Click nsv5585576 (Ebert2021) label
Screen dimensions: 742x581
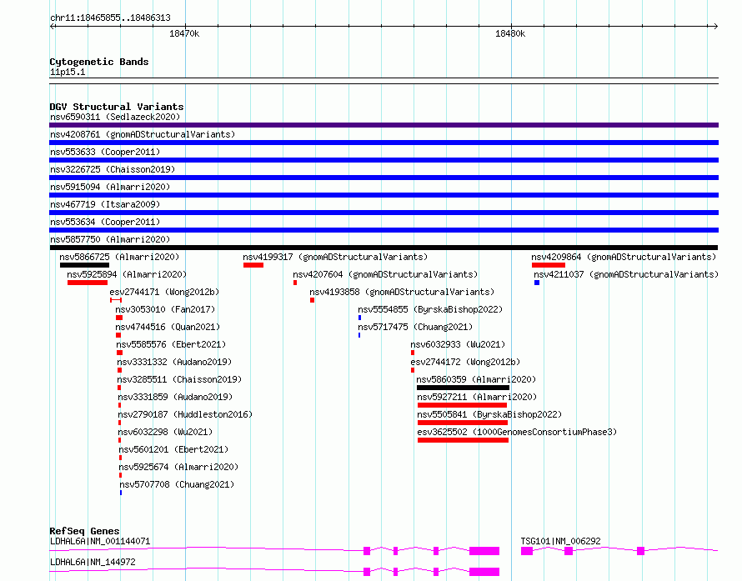pyautogui.click(x=171, y=344)
